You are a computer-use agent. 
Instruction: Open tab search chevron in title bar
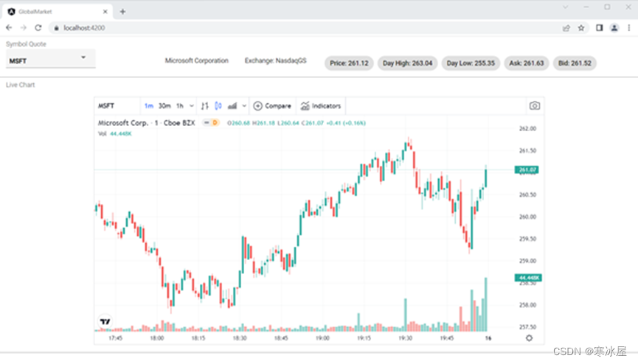(565, 7)
